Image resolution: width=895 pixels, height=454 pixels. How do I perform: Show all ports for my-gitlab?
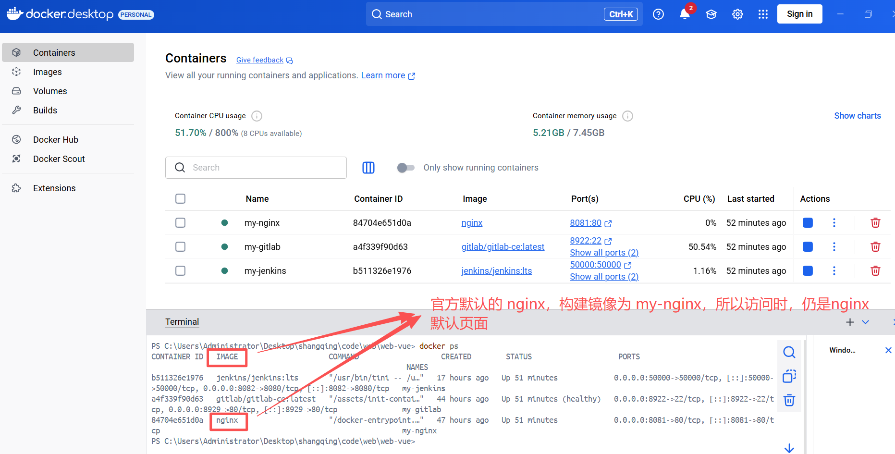click(x=604, y=253)
